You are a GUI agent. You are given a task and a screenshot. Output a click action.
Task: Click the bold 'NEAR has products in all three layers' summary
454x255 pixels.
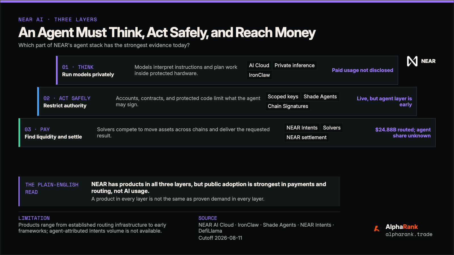209,188
